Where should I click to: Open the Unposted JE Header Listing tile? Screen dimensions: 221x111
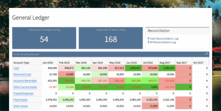44,38
